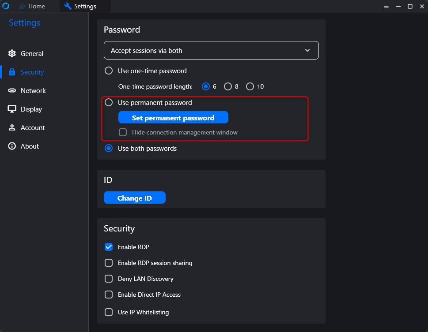Enable Use IP Whitelisting

(109, 312)
